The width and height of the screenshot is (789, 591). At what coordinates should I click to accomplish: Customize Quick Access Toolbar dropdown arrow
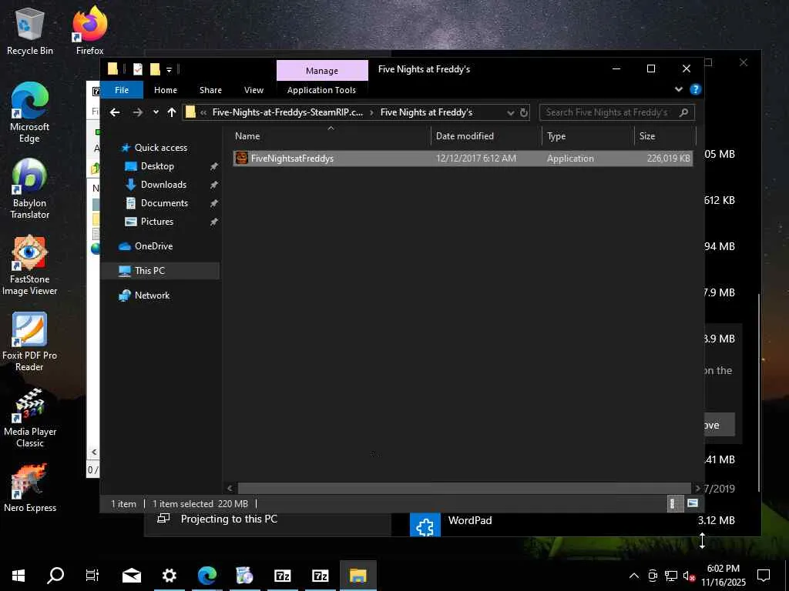coord(169,69)
